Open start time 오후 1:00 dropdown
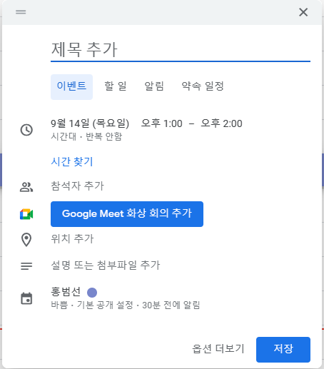The image size is (324, 369). [162, 123]
